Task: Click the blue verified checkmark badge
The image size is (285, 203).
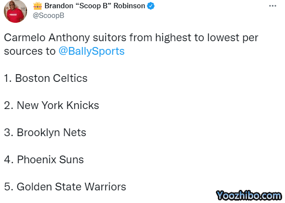Action: click(x=151, y=6)
